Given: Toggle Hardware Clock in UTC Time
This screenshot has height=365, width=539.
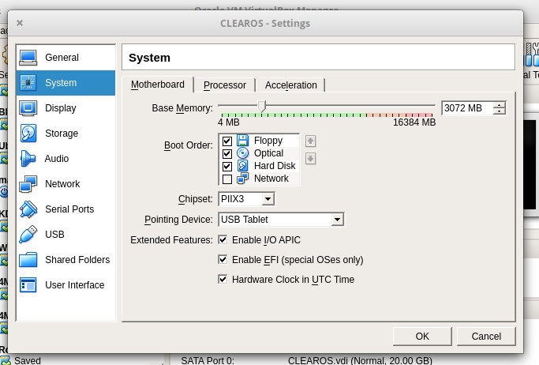Looking at the screenshot, I should (223, 279).
